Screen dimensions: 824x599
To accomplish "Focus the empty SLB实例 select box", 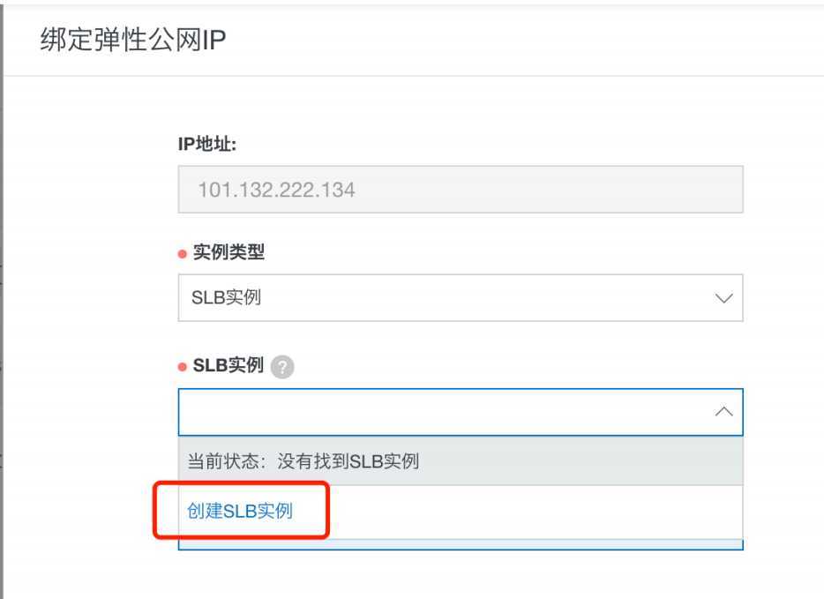I will pyautogui.click(x=461, y=412).
